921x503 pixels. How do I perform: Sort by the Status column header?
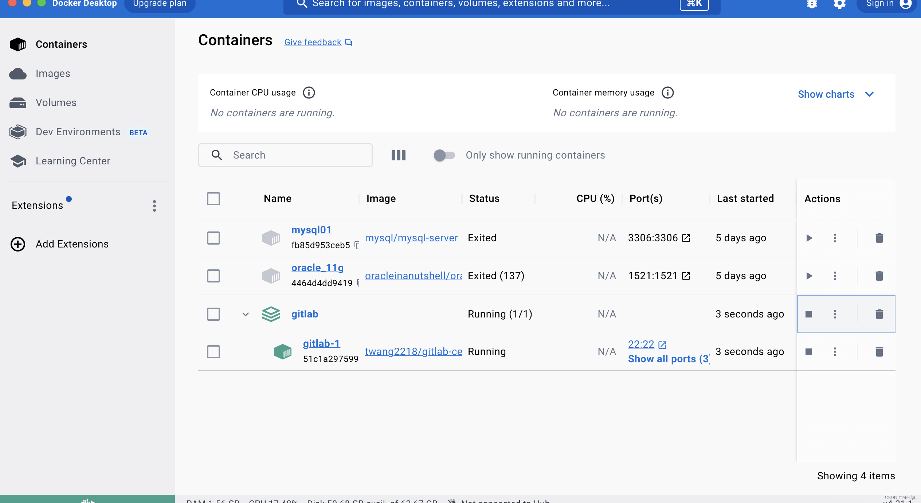(x=484, y=199)
